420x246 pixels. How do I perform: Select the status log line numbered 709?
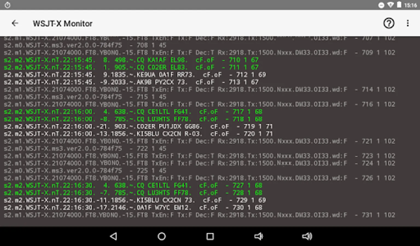(199, 52)
